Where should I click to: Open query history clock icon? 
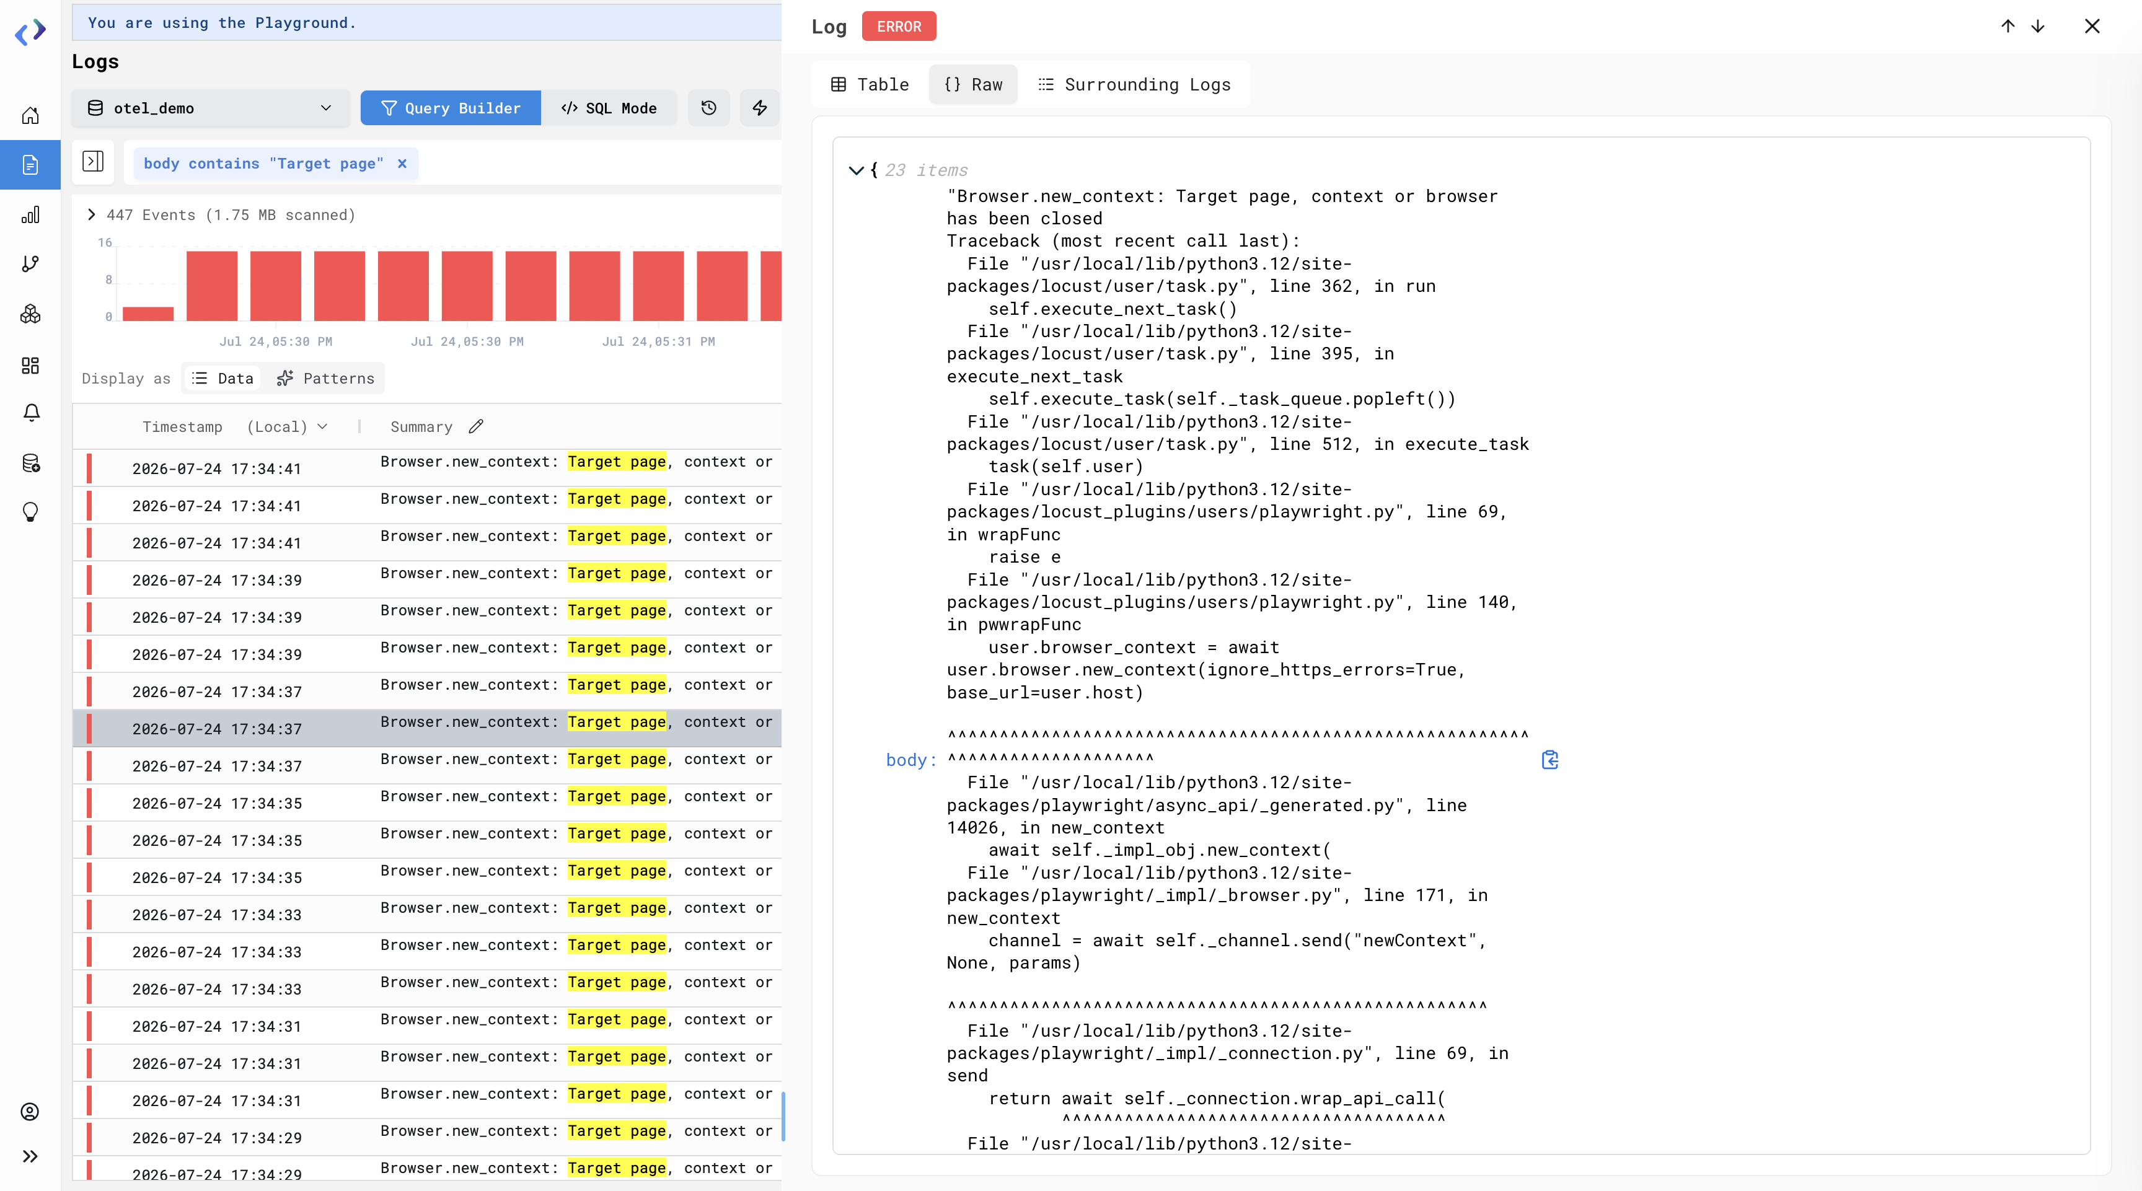pyautogui.click(x=708, y=108)
